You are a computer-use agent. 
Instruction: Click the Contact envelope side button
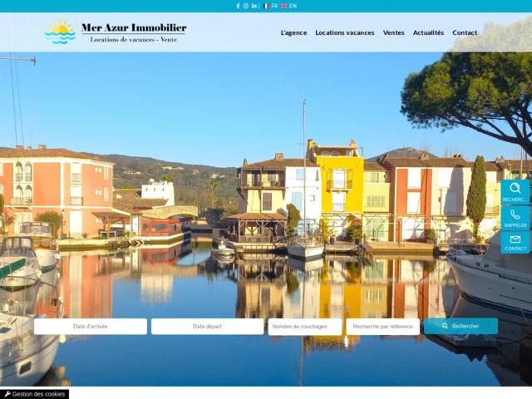(515, 243)
